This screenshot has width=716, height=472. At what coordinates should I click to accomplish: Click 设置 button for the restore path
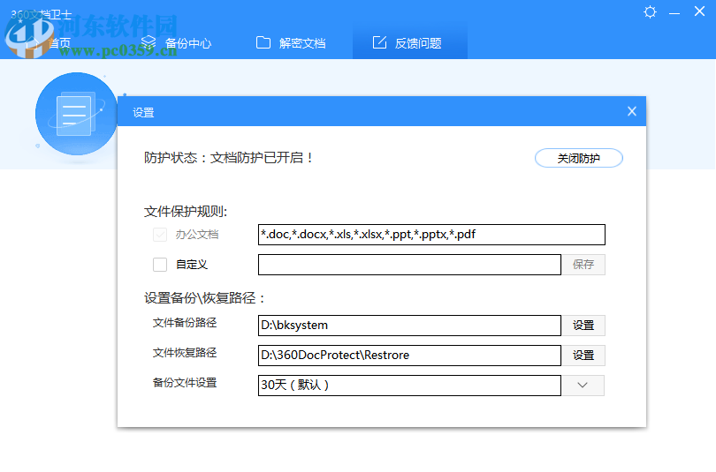[583, 356]
